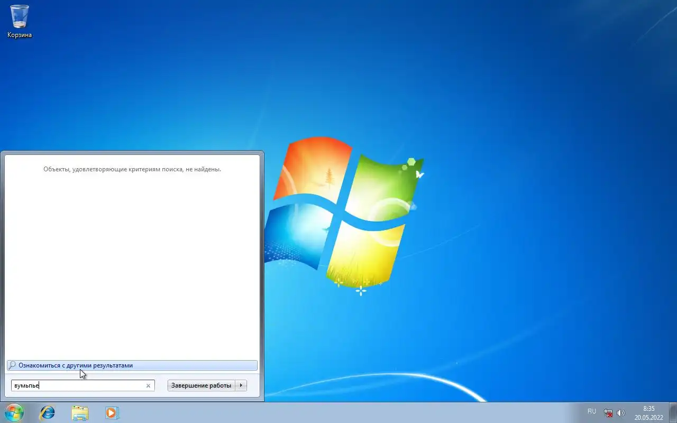Open the network status tray icon
The height and width of the screenshot is (423, 677).
[x=608, y=413]
